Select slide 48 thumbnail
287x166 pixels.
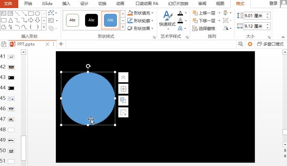coord(11,130)
